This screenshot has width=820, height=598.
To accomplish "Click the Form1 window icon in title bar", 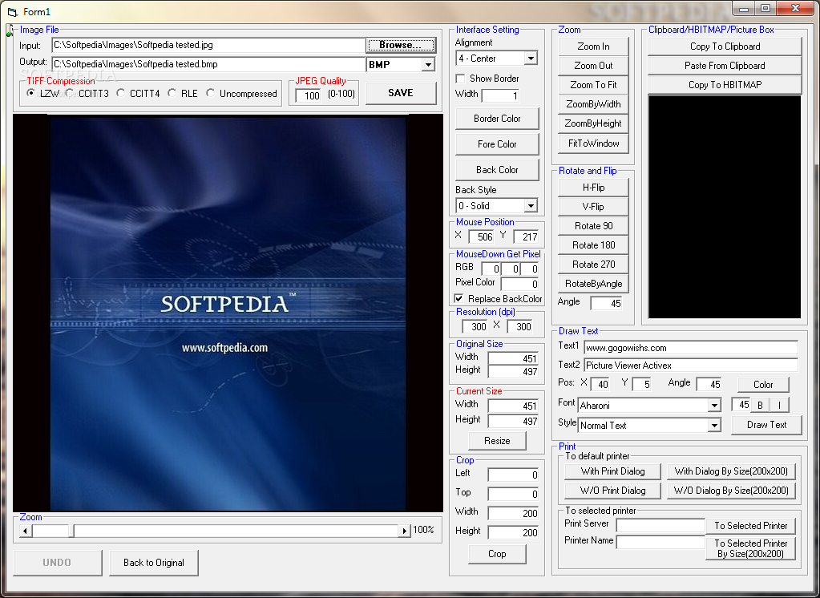I will pyautogui.click(x=11, y=11).
